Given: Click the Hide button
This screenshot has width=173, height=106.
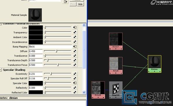Looking at the screenshot, I should pyautogui.click(x=80, y=4).
